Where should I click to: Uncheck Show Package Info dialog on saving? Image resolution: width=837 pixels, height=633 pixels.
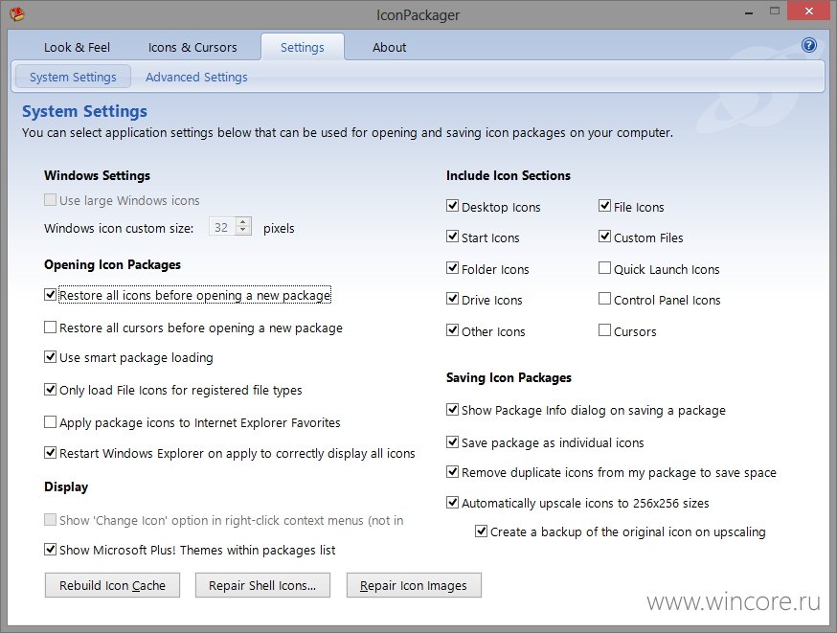452,409
